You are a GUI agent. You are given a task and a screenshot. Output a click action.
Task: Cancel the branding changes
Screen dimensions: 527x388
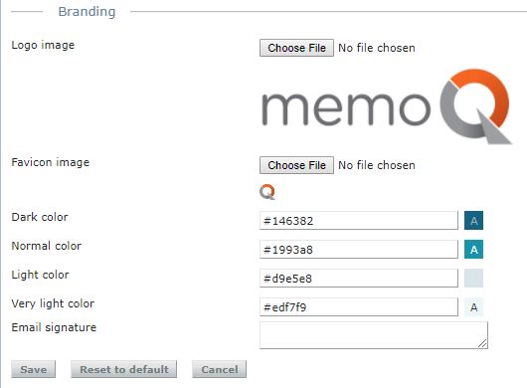click(x=219, y=369)
